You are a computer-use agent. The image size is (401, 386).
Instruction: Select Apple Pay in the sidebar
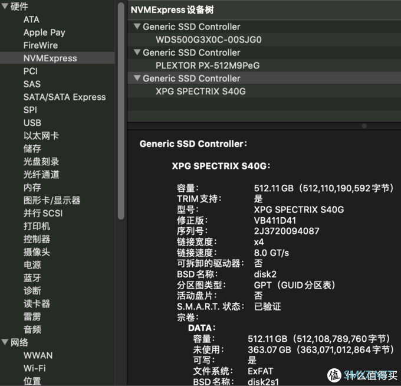coord(44,32)
